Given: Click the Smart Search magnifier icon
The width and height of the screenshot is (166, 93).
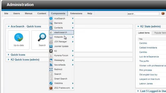Looking at the screenshot, I should [51, 79].
